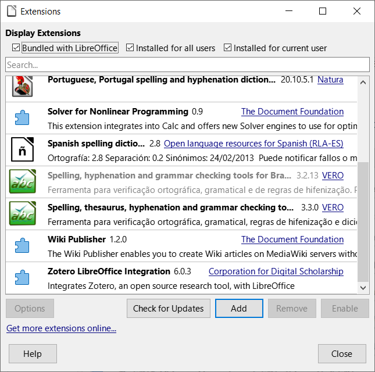375x372 pixels.
Task: Click version number 20.10.5.1
Action: click(297, 80)
